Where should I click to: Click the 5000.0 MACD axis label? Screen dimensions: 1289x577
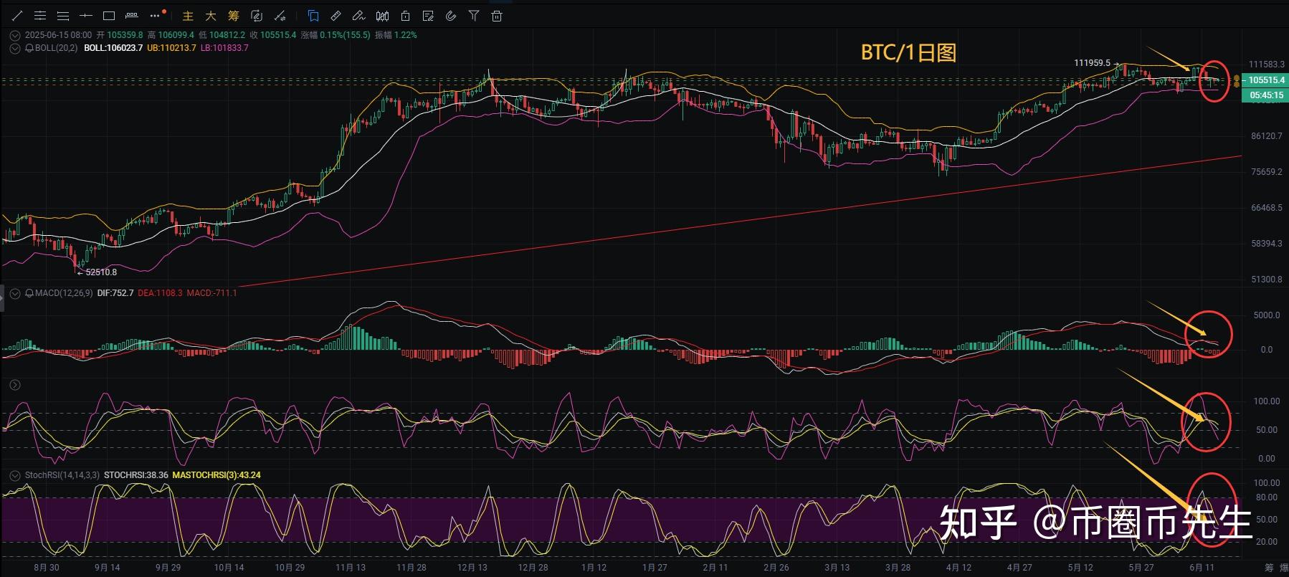1266,315
